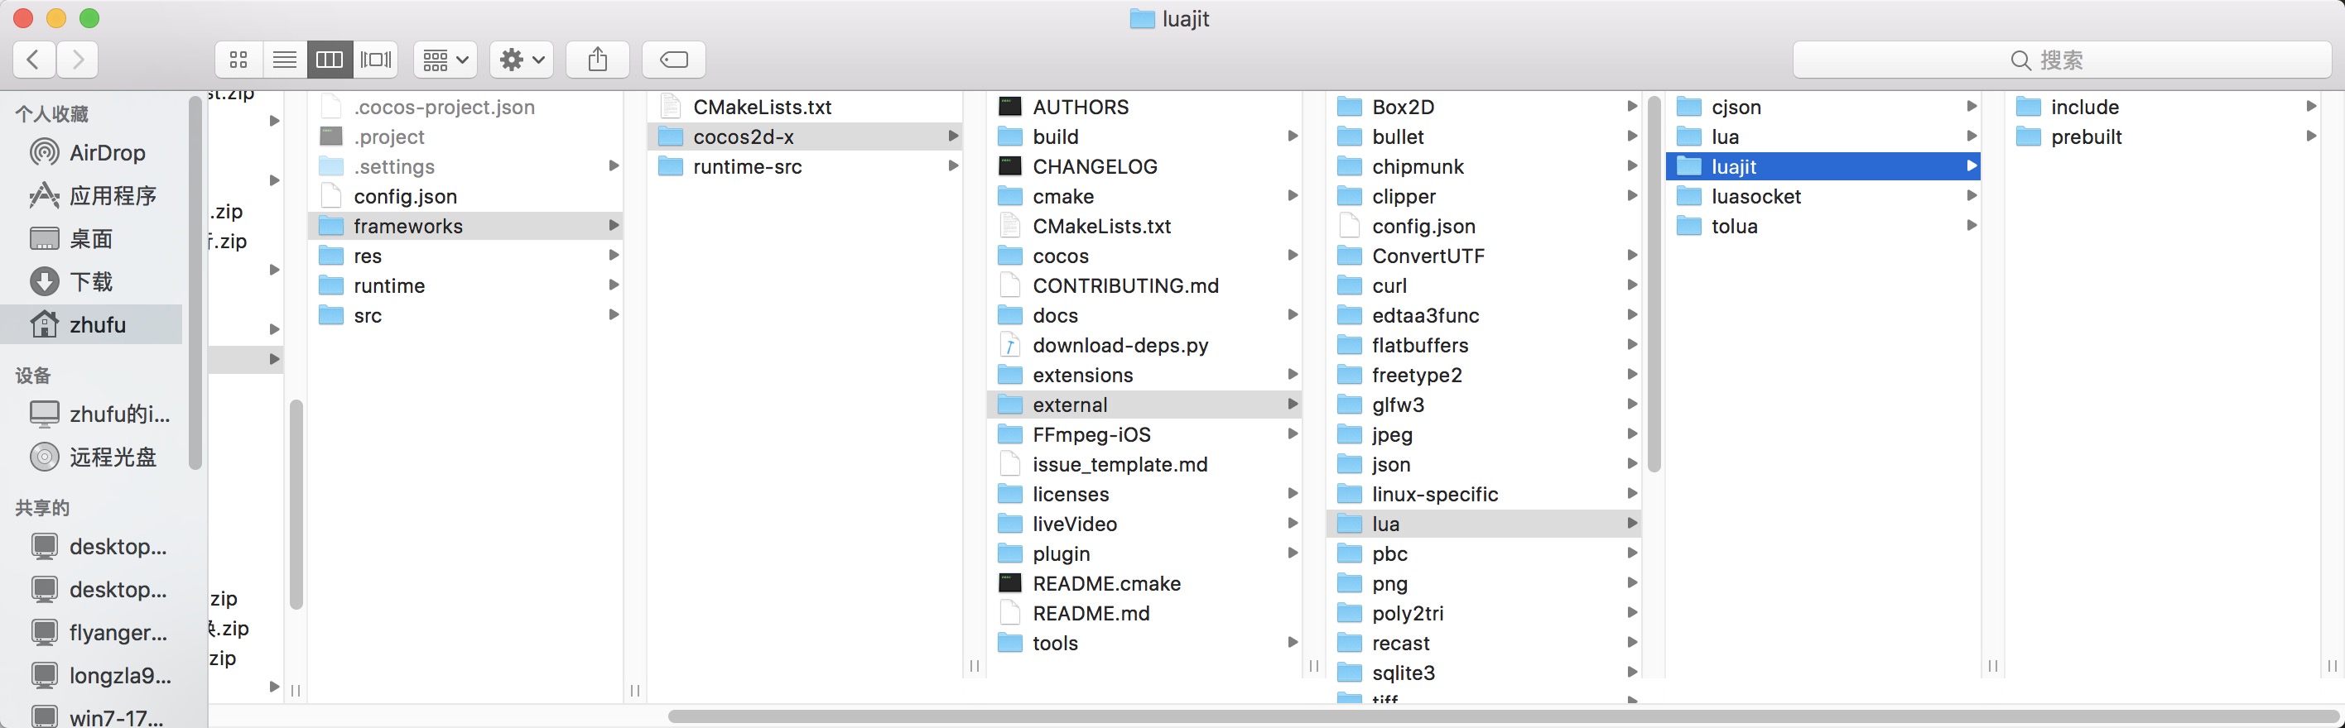Select the .cocos-project.json file
Viewport: 2345px width, 728px height.
coord(466,107)
